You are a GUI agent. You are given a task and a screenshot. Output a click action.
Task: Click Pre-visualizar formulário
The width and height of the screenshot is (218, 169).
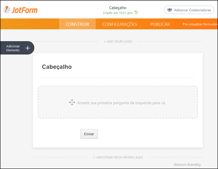200,24
